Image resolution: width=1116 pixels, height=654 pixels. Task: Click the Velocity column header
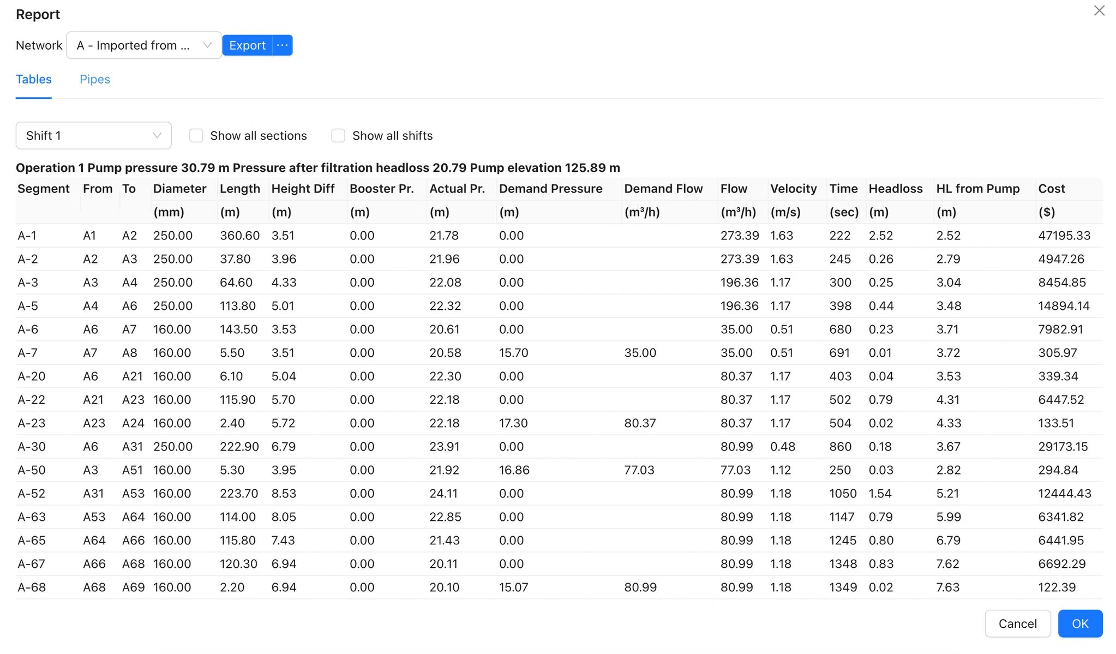[793, 189]
